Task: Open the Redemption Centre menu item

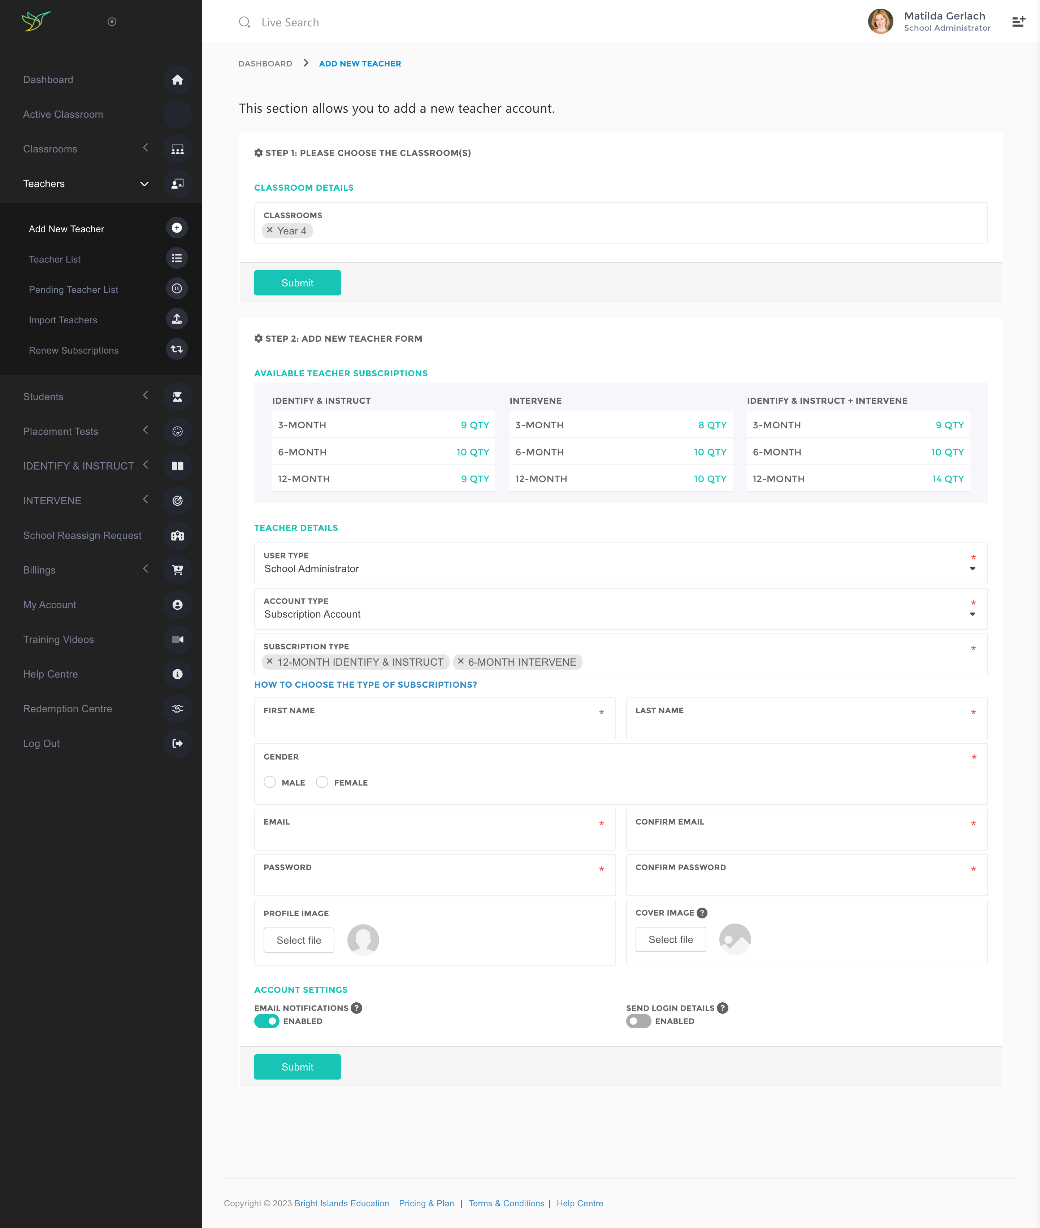Action: [67, 709]
